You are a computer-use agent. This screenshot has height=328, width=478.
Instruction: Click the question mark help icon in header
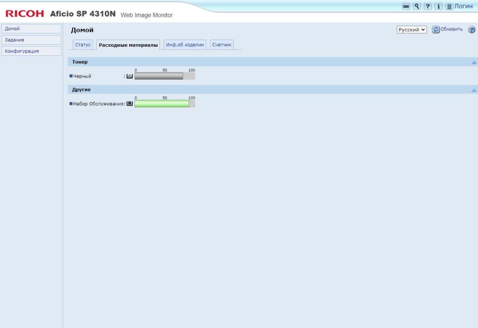coord(428,6)
